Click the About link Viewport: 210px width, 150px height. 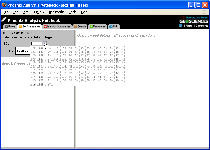[189, 26]
